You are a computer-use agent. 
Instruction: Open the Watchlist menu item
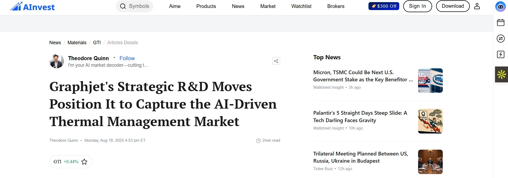coord(301,6)
